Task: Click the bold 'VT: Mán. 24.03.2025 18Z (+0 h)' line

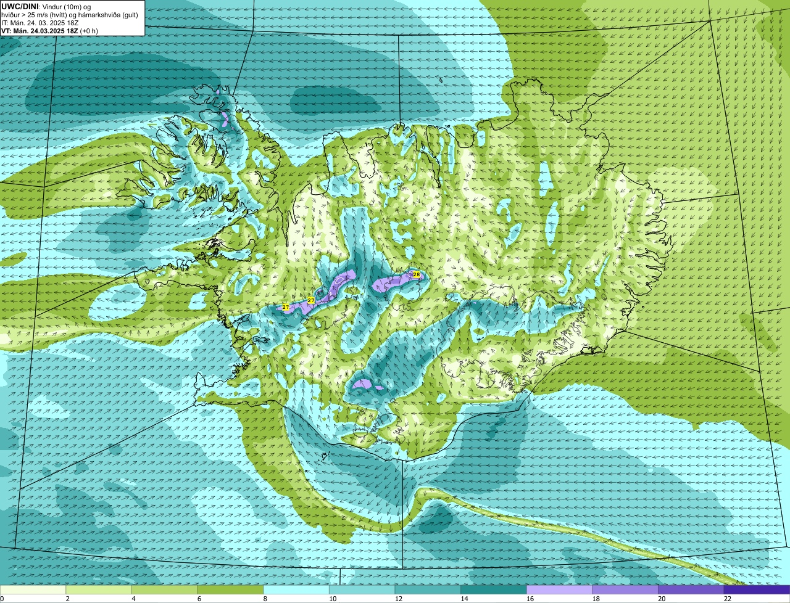Action: tap(49, 30)
